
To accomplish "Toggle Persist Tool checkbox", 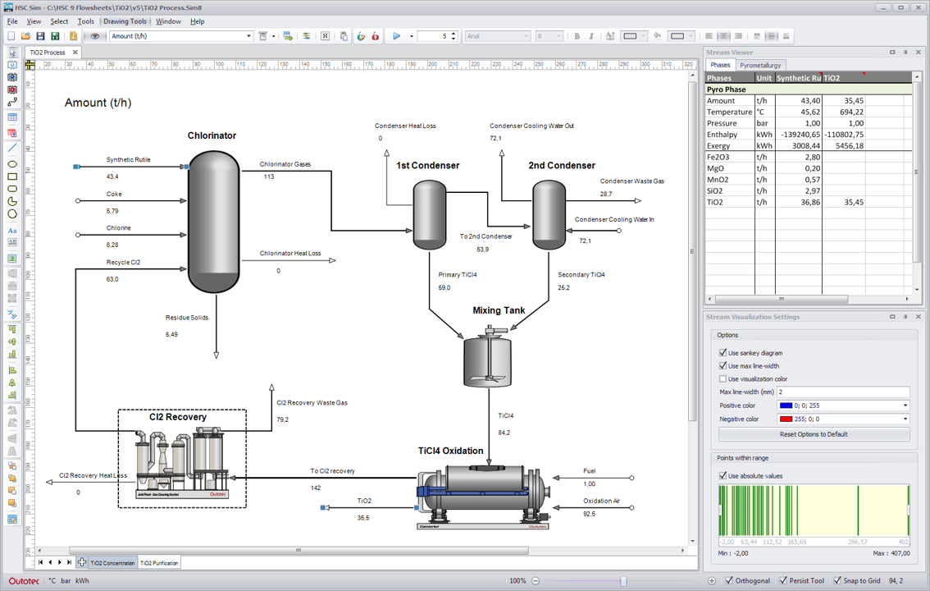I will pyautogui.click(x=783, y=580).
